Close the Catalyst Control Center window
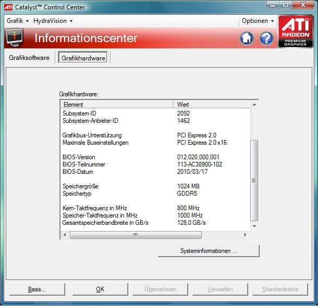Image resolution: width=318 pixels, height=306 pixels. (303, 5)
